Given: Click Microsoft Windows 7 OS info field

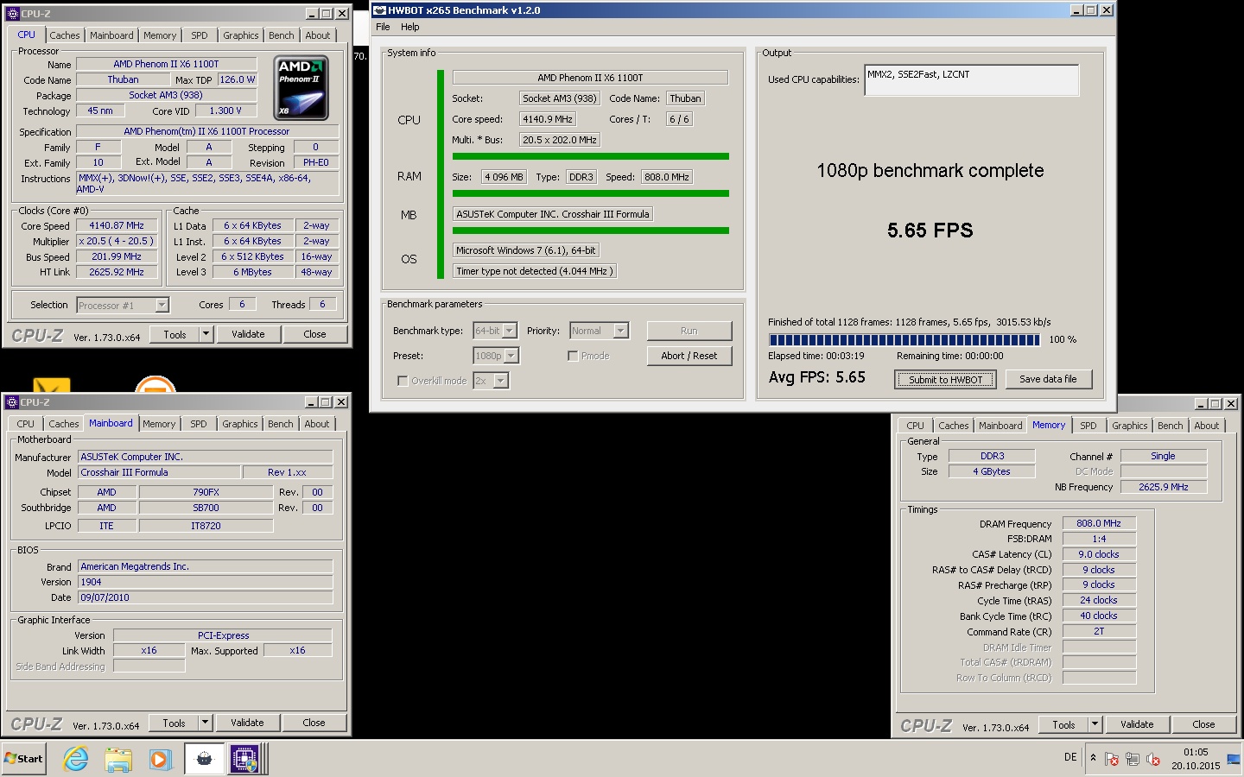Looking at the screenshot, I should click(x=526, y=250).
